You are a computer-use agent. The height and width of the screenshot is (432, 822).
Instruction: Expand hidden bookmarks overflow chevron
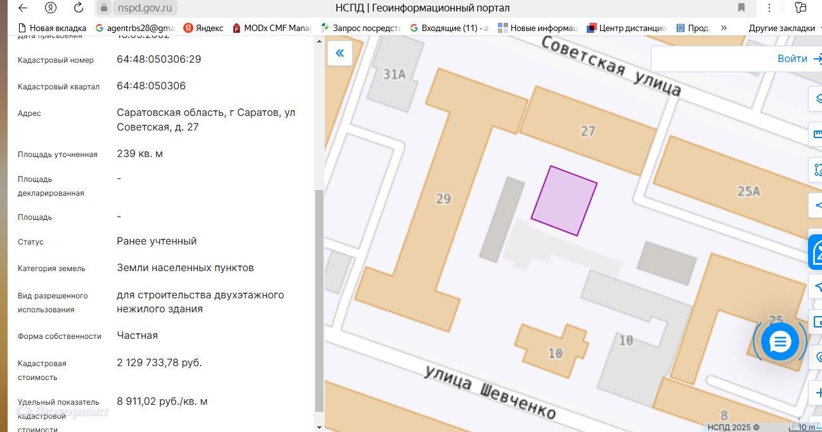(724, 28)
